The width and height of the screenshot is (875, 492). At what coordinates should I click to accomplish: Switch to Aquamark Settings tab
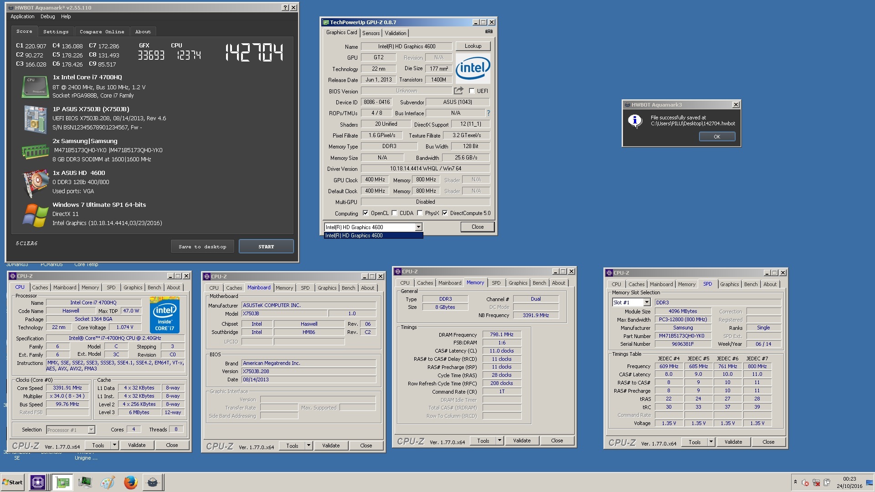(56, 31)
